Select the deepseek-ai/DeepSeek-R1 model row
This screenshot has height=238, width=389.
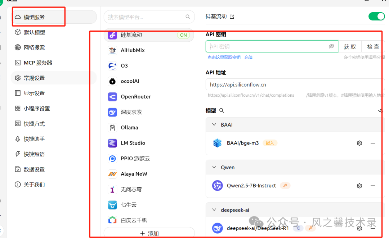point(295,228)
